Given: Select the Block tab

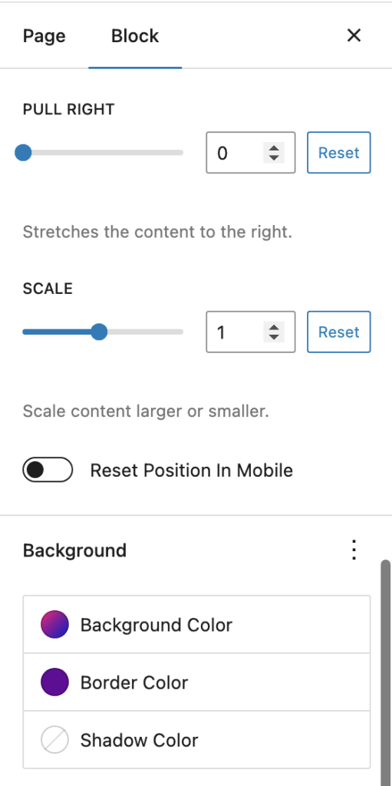Looking at the screenshot, I should coord(135,36).
